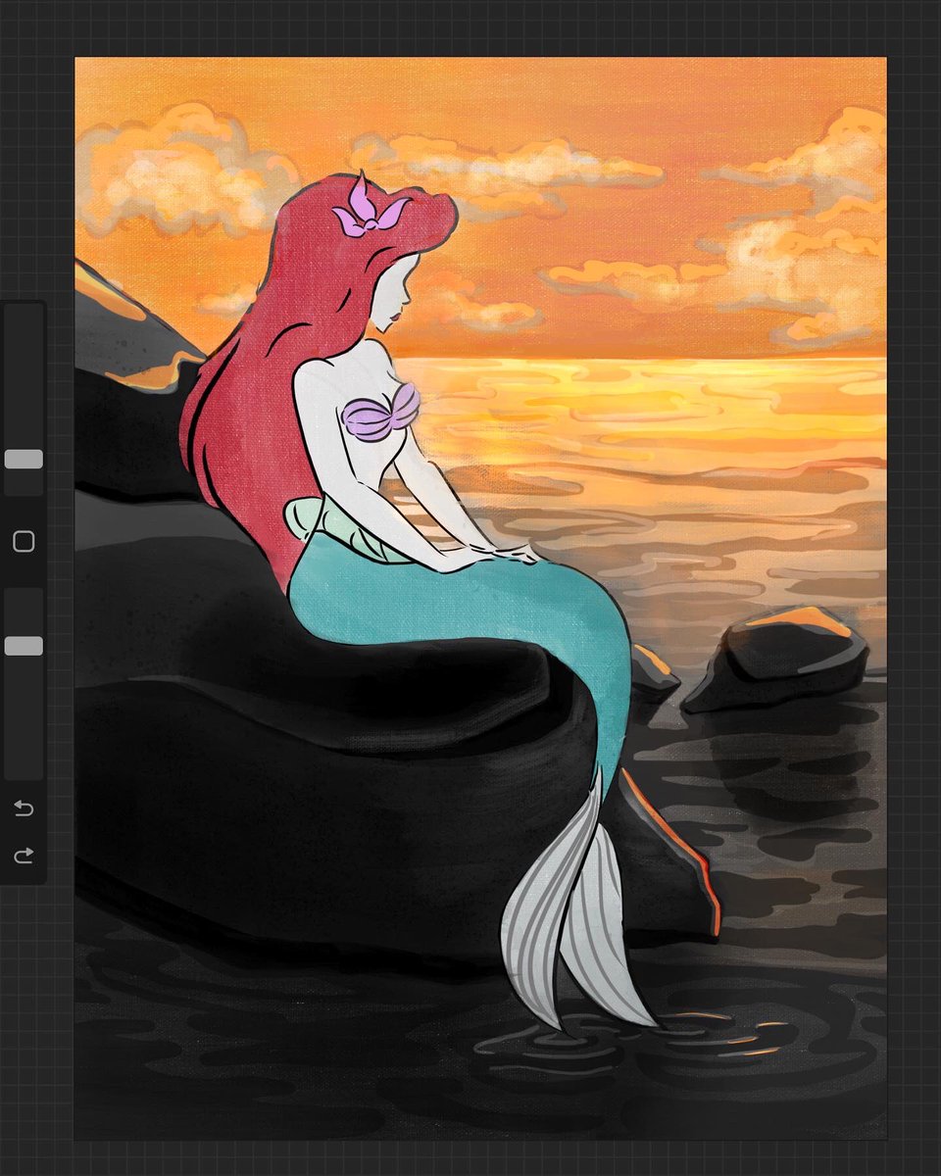Click the brush size slider handle
This screenshot has width=941, height=1176.
pyautogui.click(x=24, y=460)
